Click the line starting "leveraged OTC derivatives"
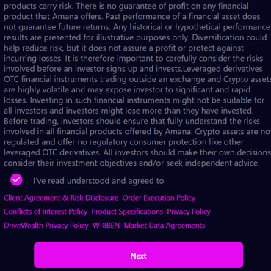The image size is (271, 271). (x=137, y=152)
